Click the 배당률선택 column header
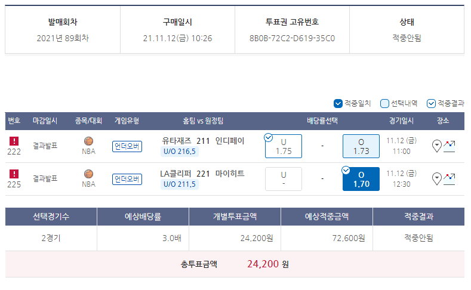The image size is (471, 290). point(322,121)
